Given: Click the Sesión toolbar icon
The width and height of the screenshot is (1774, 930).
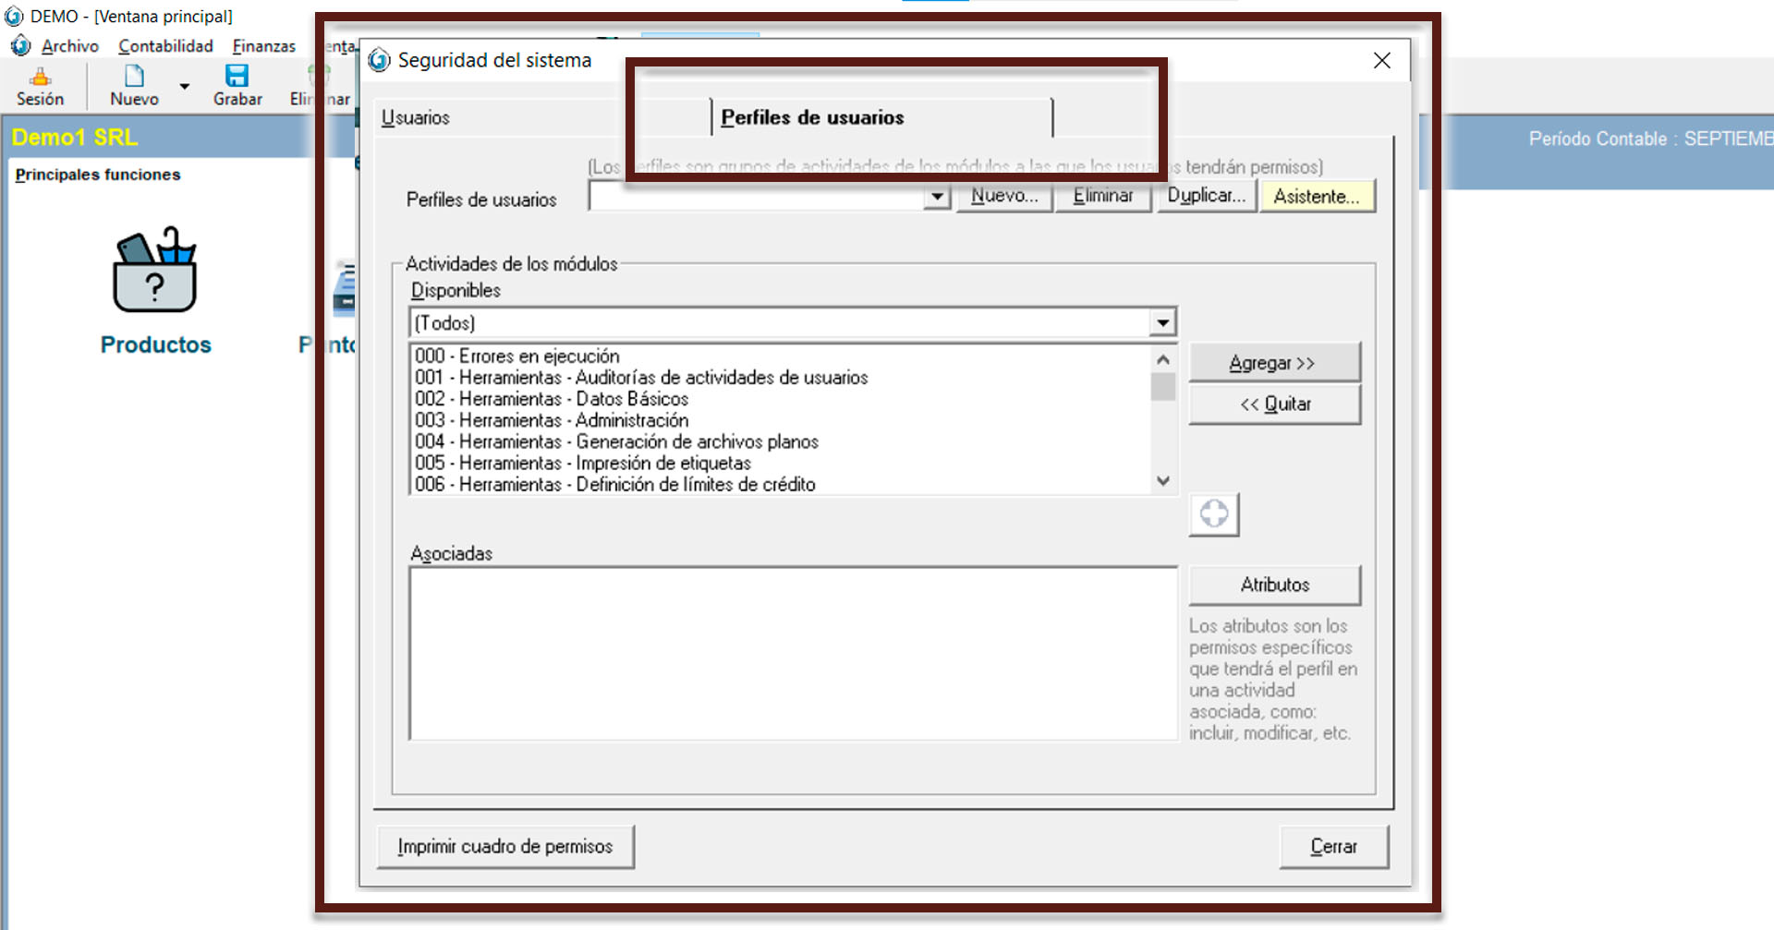Looking at the screenshot, I should [40, 78].
